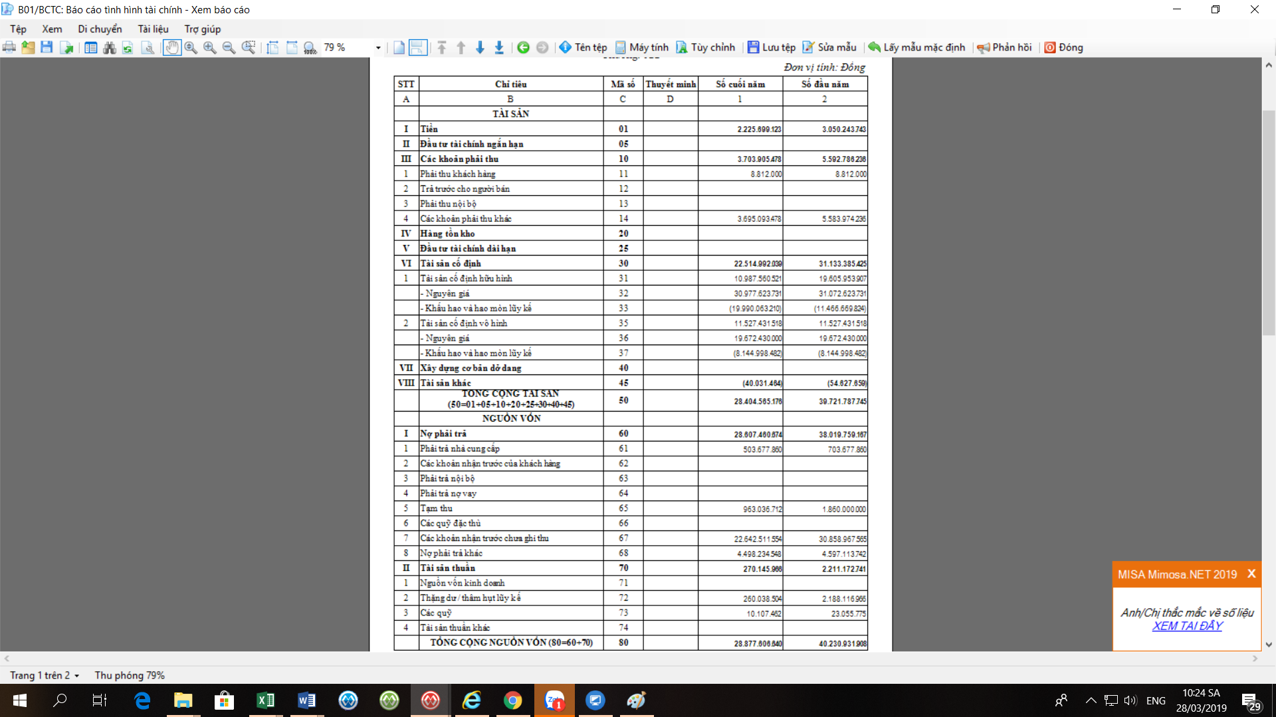Click the zoom in magnifier icon
Image resolution: width=1276 pixels, height=717 pixels.
(210, 47)
